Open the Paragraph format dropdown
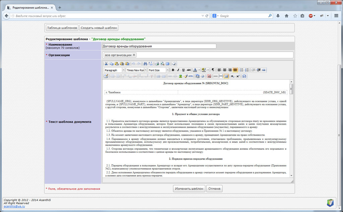 pos(115,70)
